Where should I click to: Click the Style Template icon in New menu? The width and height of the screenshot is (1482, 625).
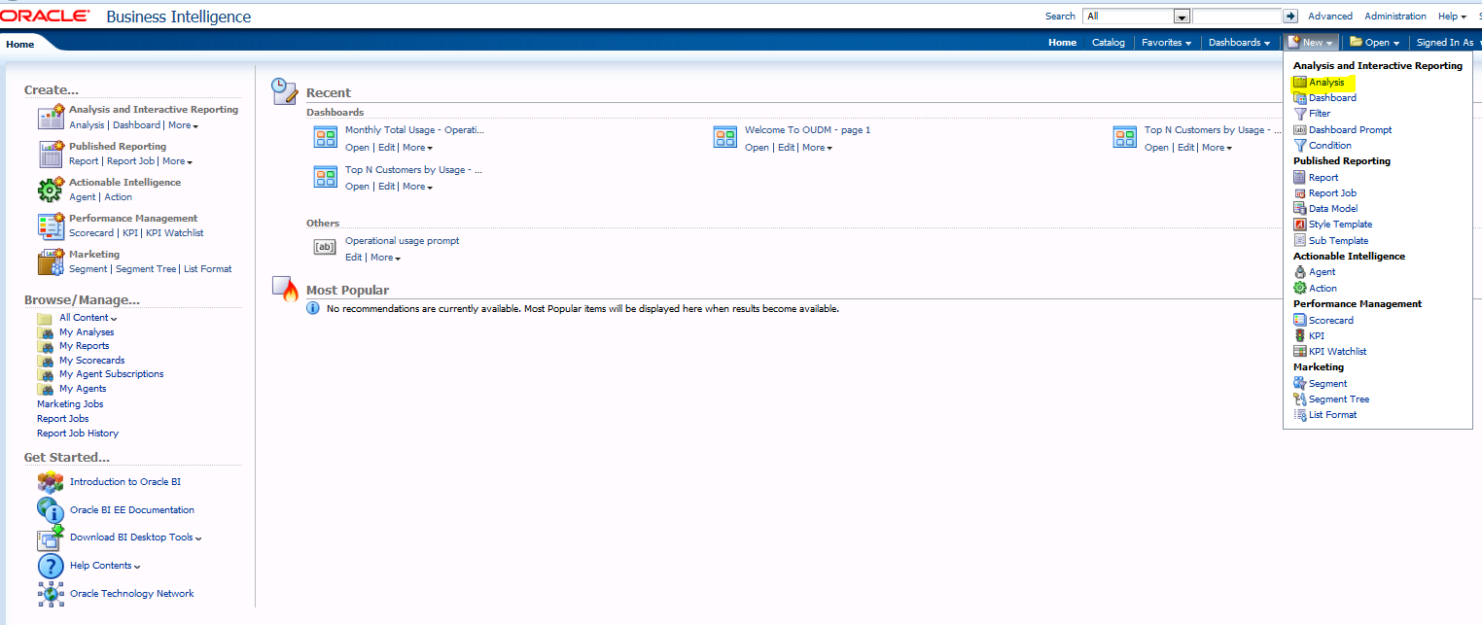point(1300,225)
